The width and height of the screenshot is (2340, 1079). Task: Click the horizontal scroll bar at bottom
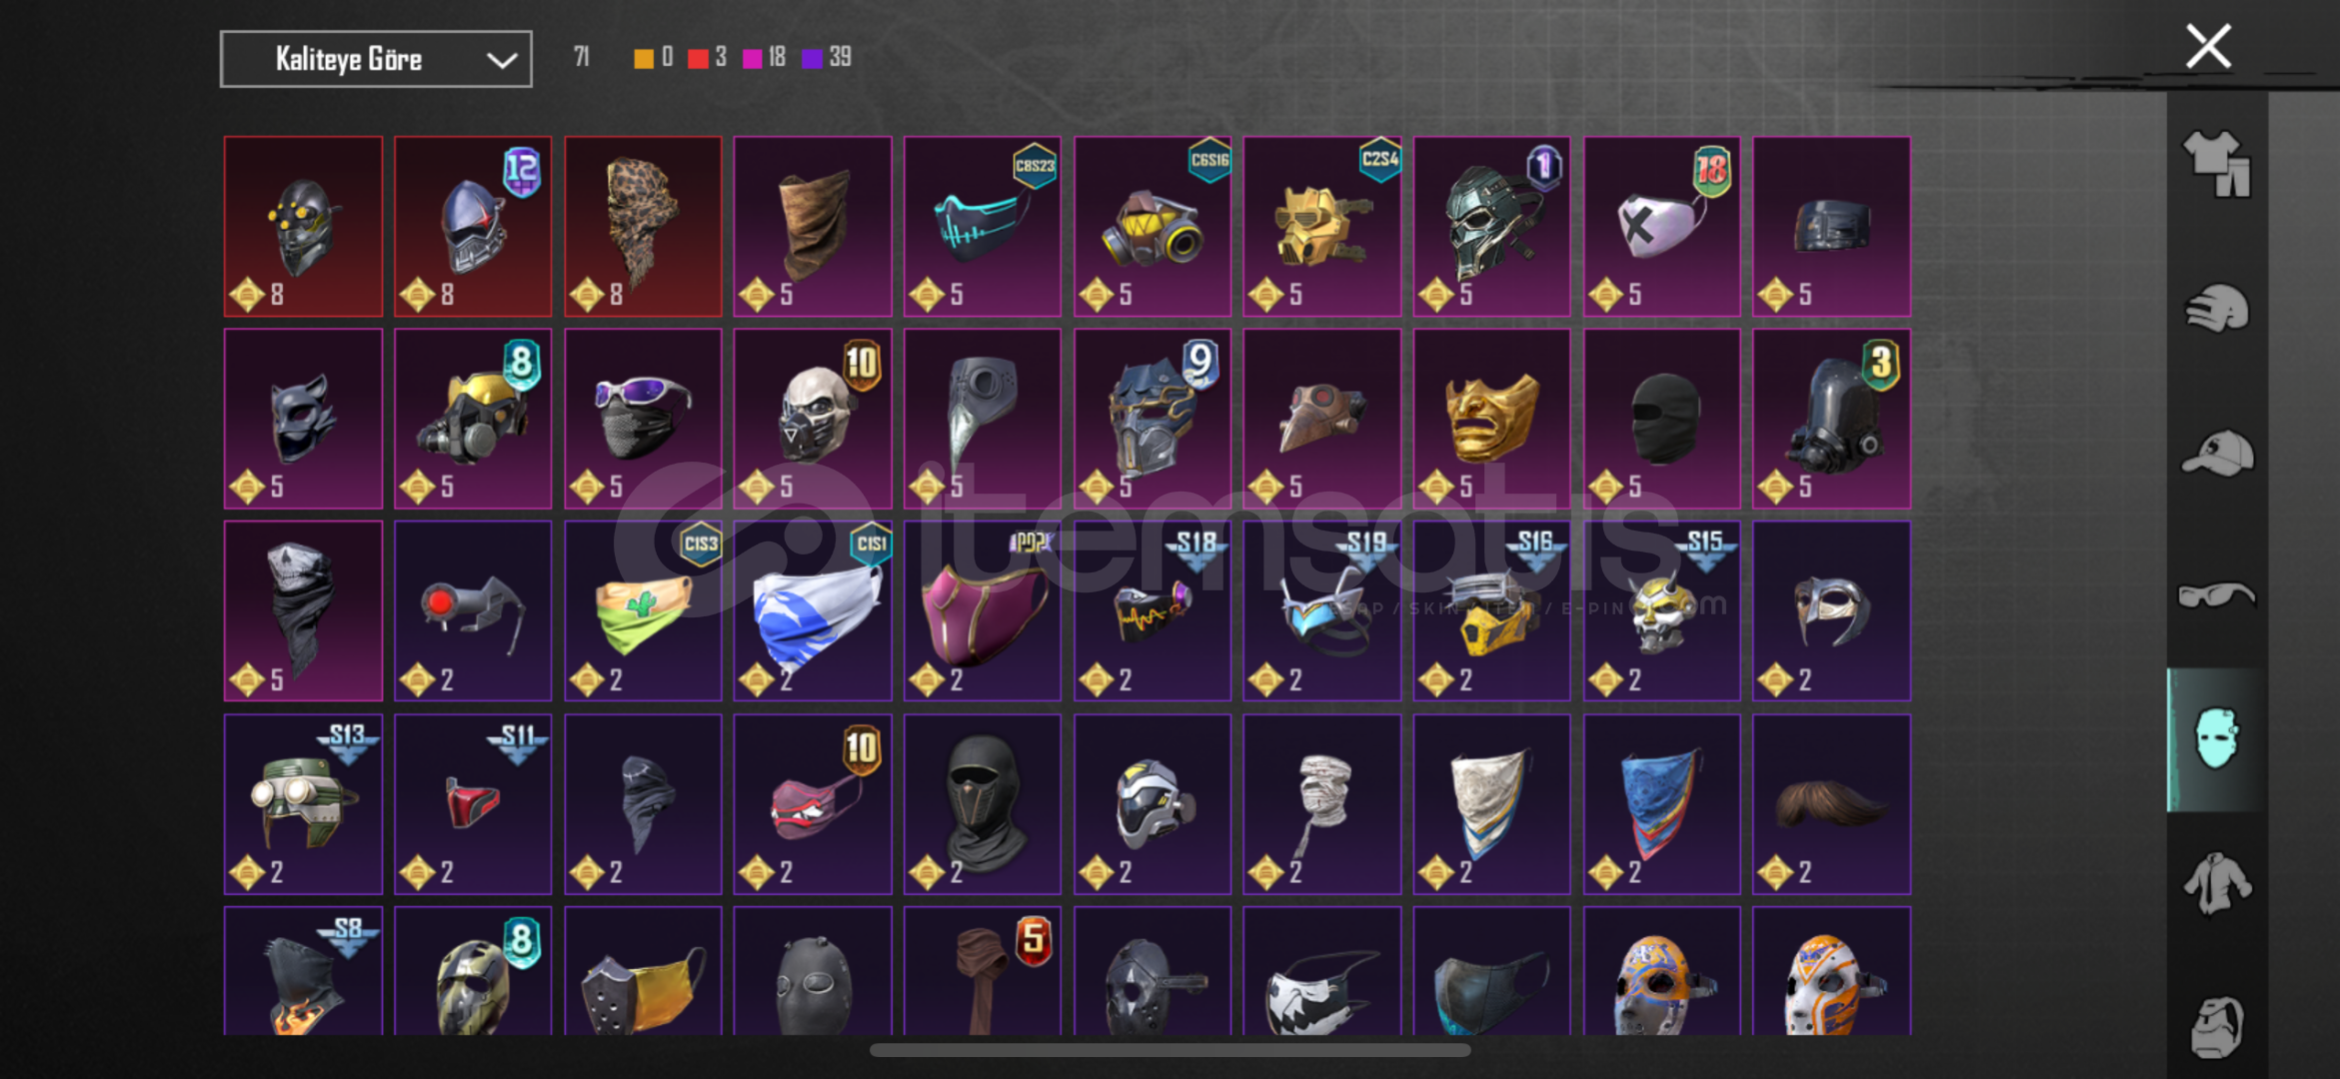pos(1170,1050)
